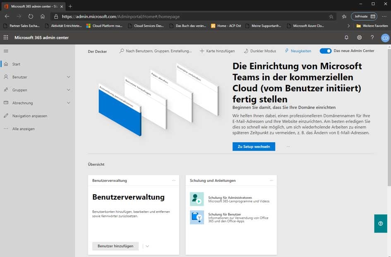
Task: Expand the Abrechnung chevron
Action: click(69, 103)
